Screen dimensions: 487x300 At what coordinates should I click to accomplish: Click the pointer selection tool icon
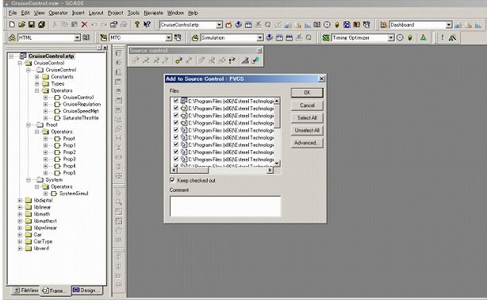coord(119,193)
